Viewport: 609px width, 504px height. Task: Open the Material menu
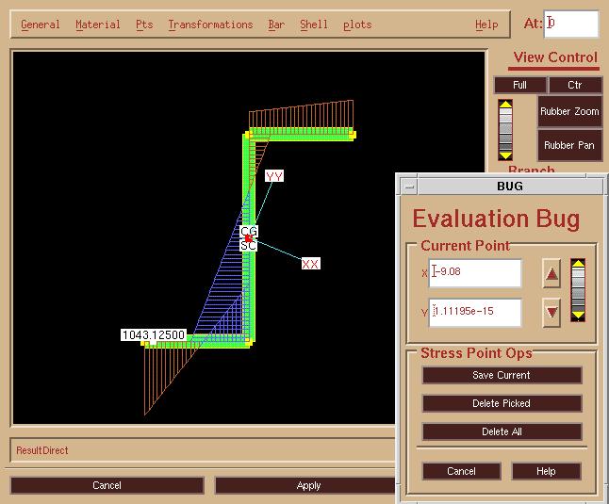(x=97, y=24)
